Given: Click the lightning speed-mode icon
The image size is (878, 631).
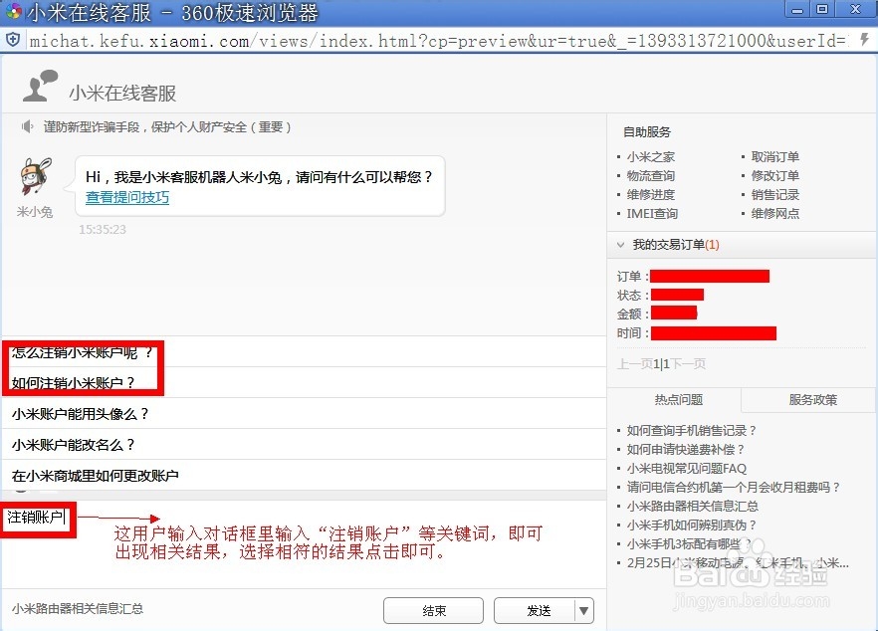Looking at the screenshot, I should [864, 39].
